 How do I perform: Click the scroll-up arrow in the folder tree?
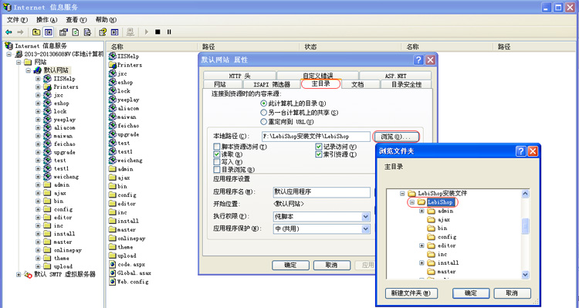pyautogui.click(x=525, y=194)
